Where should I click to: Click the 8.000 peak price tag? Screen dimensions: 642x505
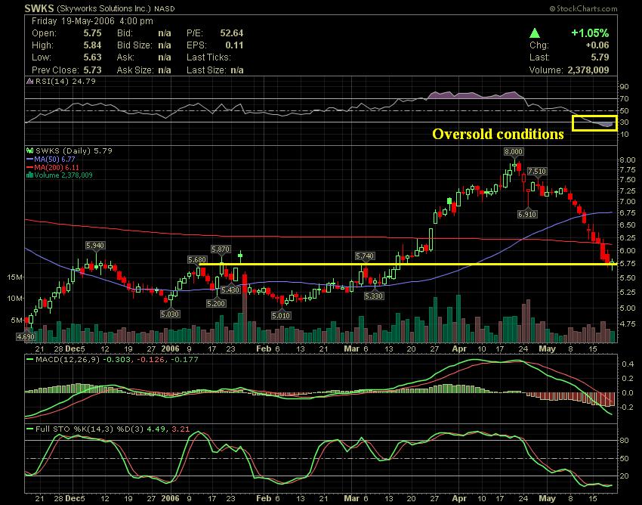coord(514,152)
